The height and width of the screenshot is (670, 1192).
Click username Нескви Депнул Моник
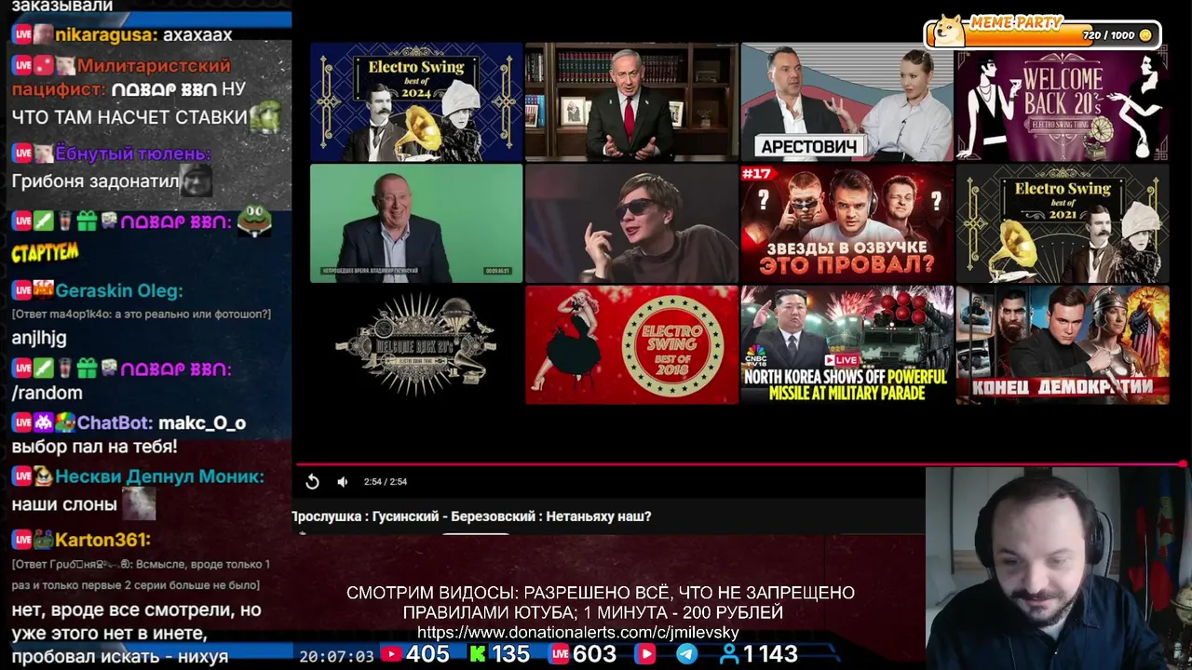(159, 476)
